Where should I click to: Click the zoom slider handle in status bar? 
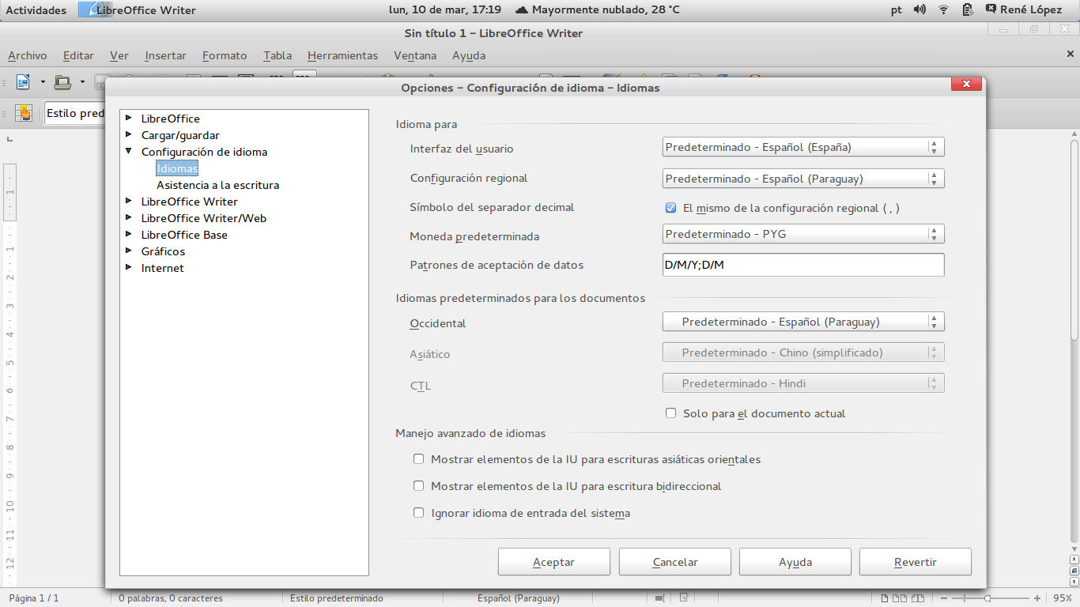pos(987,598)
